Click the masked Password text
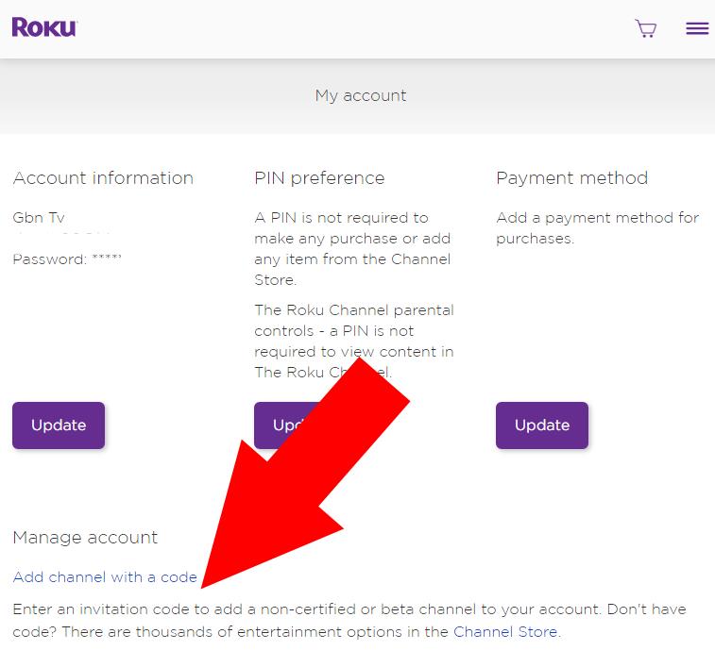Screen dimensions: 715x667 pyautogui.click(x=67, y=258)
